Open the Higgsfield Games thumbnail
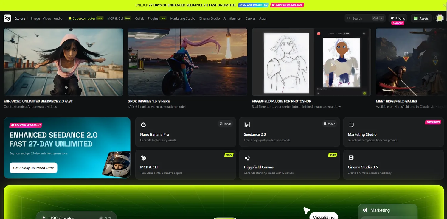Image resolution: width=447 pixels, height=219 pixels. tap(412, 62)
